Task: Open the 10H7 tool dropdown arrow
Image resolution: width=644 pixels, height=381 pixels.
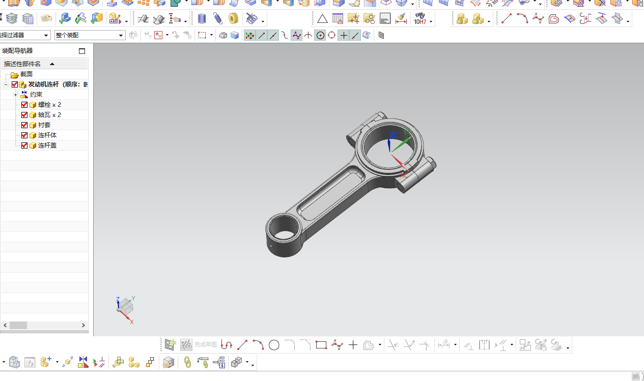Action: coord(431,21)
